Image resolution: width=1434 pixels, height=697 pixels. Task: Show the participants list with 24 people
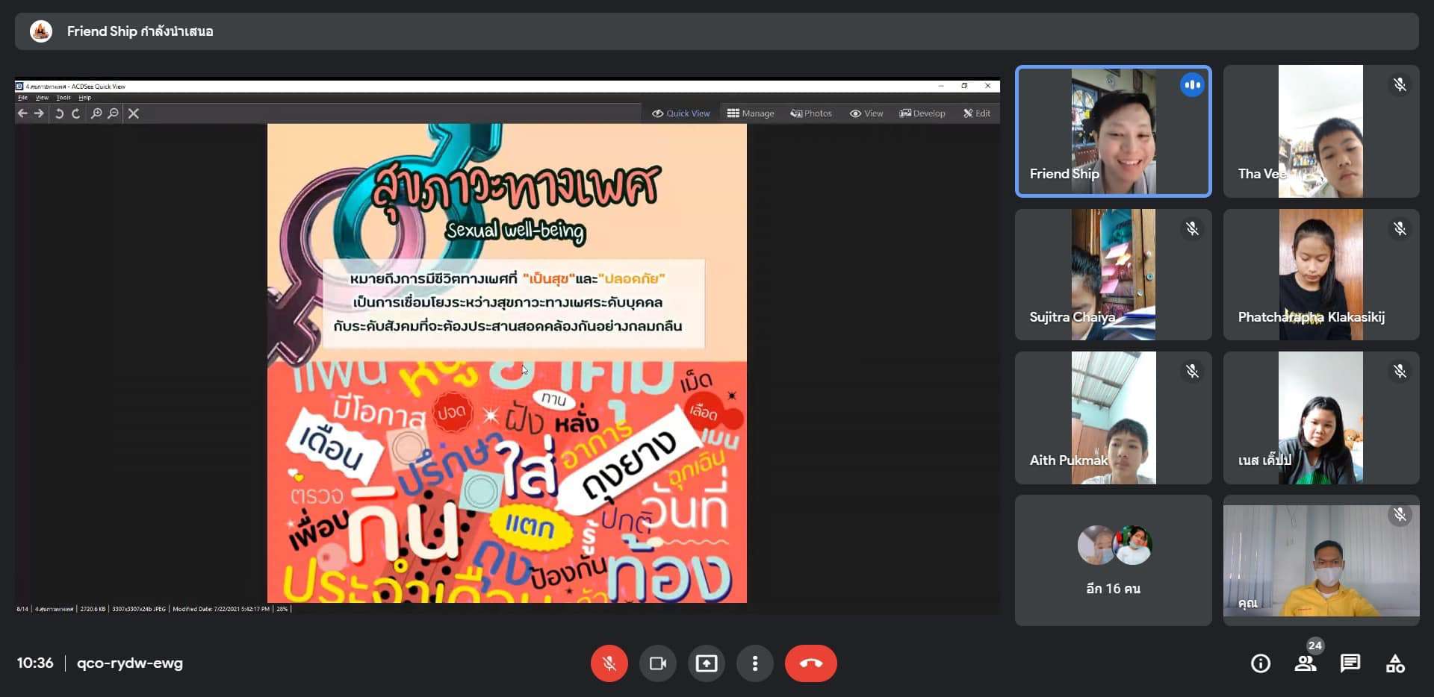pos(1306,663)
